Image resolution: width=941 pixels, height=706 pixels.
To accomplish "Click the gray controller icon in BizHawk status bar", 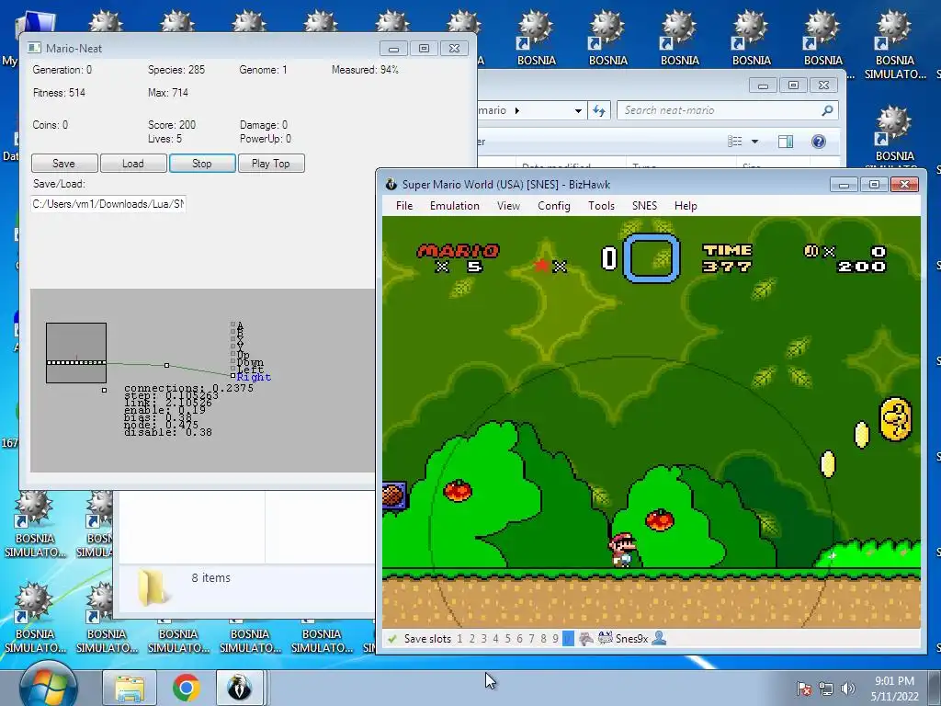I will coord(585,638).
